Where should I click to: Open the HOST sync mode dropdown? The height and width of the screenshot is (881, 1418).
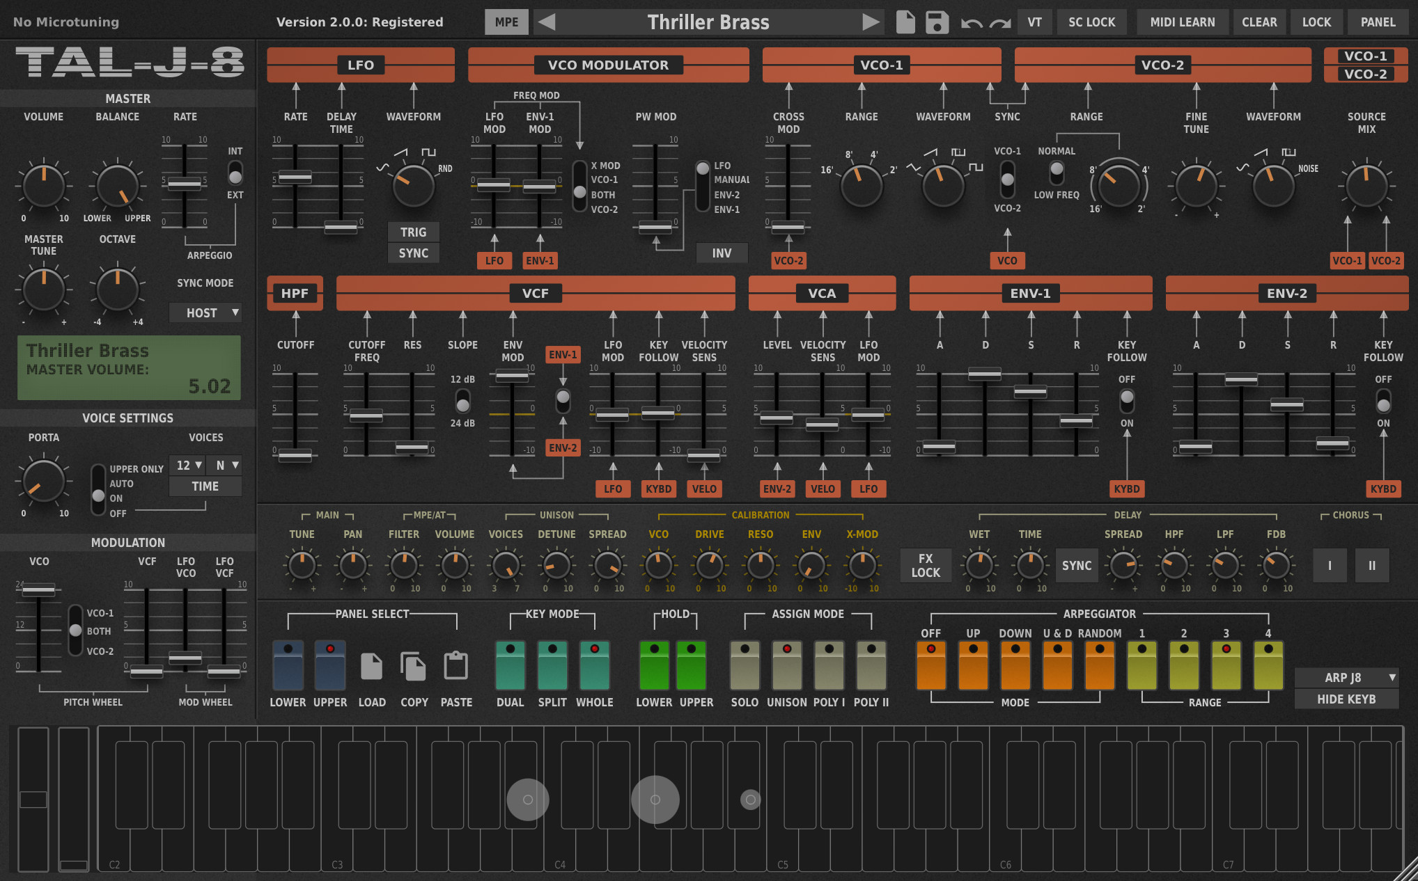205,313
